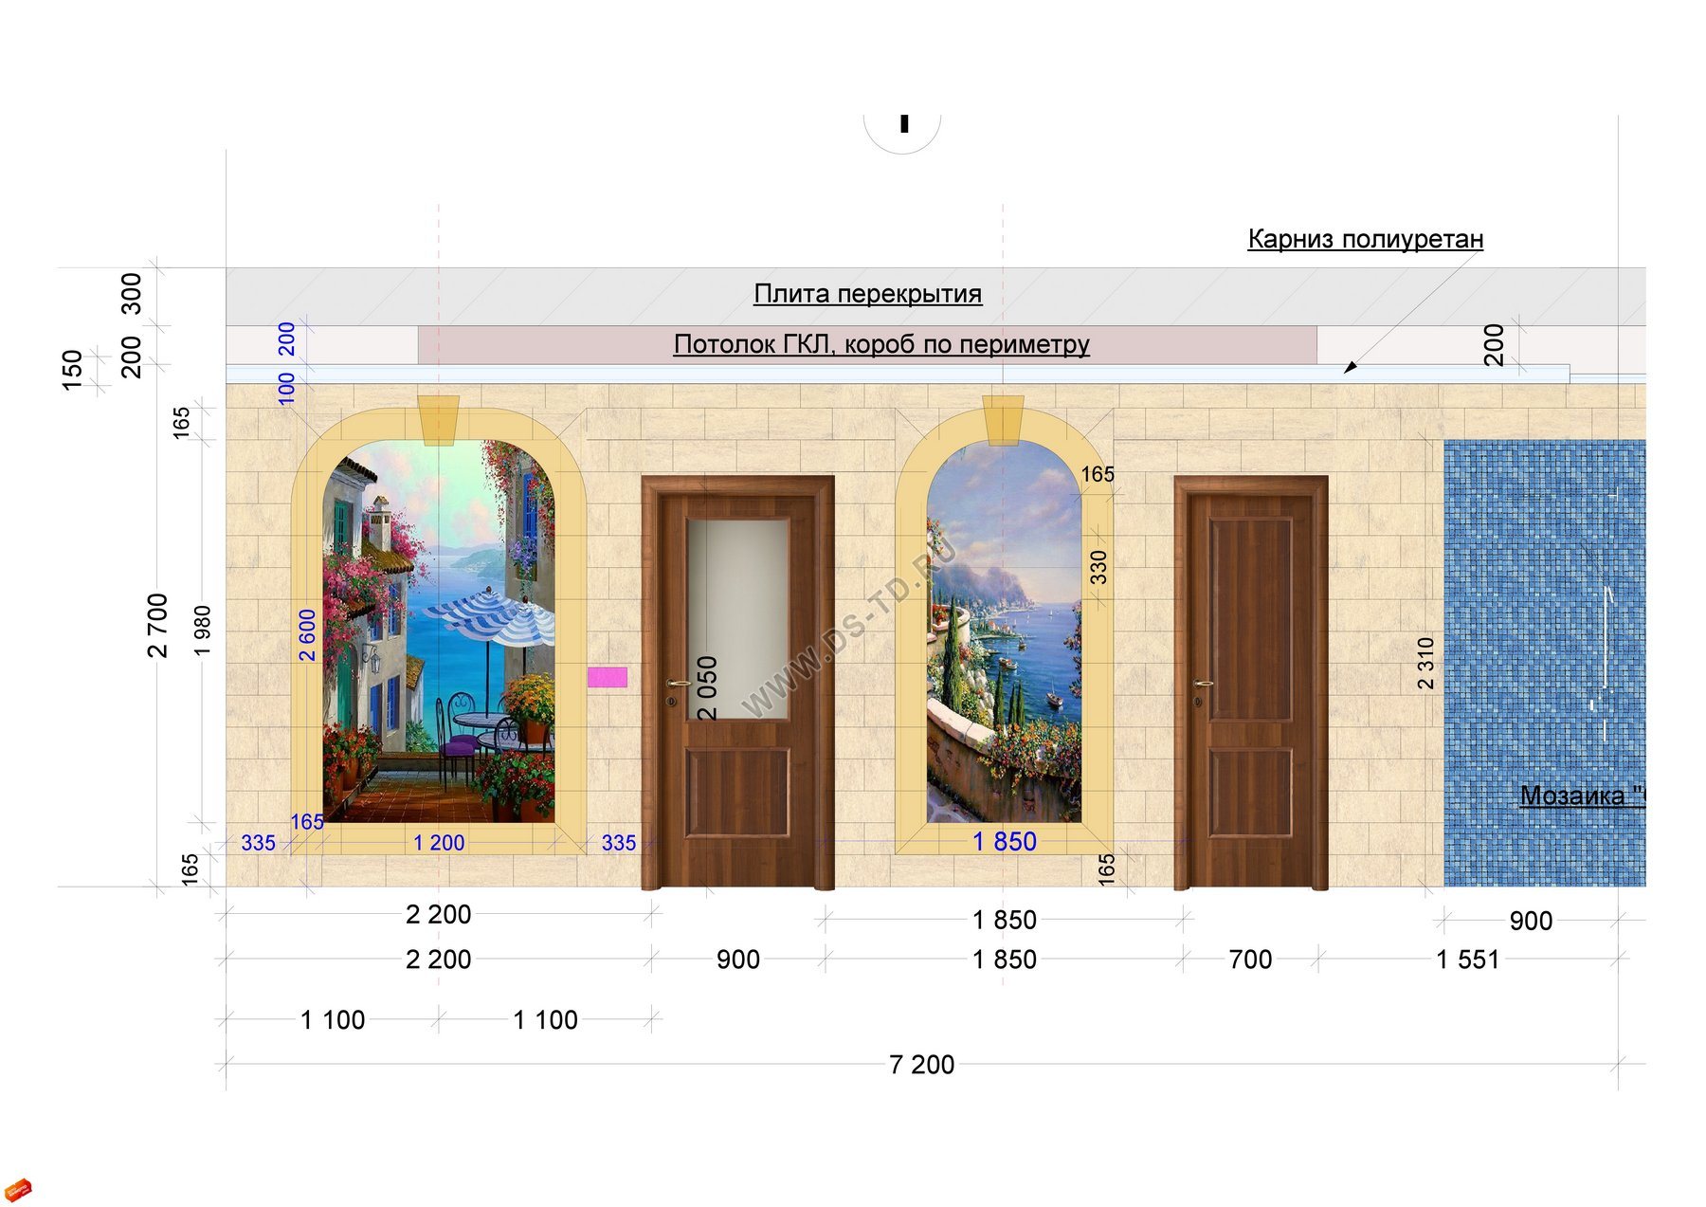
Task: Click the brass handle on the glass-panel door
Action: [678, 683]
